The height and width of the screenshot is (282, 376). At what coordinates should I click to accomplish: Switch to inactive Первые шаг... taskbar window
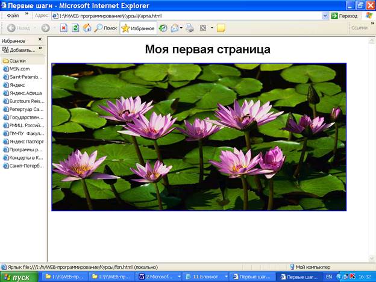coord(252,277)
